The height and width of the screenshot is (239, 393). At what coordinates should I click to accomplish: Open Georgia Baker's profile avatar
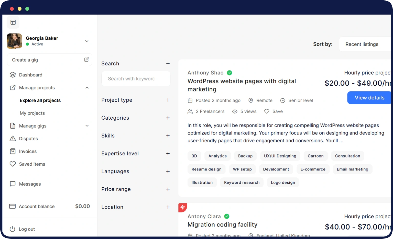(x=14, y=41)
